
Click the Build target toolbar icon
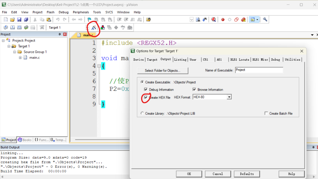(x=12, y=27)
